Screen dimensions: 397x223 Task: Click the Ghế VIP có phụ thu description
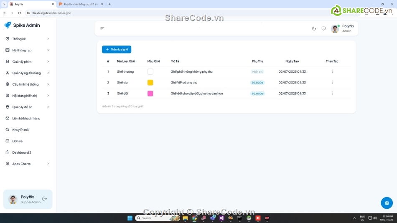[184, 83]
